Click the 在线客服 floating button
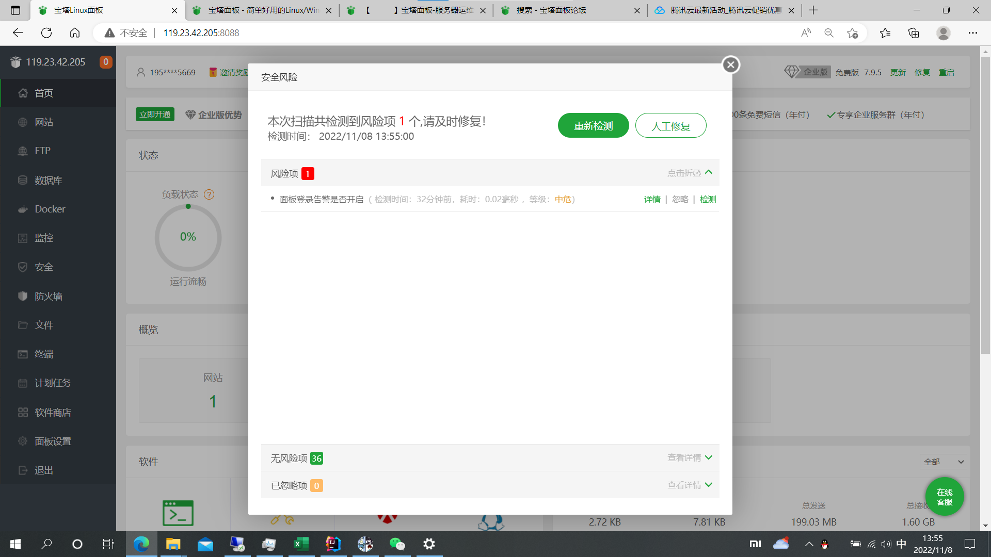The image size is (991, 557). tap(945, 497)
